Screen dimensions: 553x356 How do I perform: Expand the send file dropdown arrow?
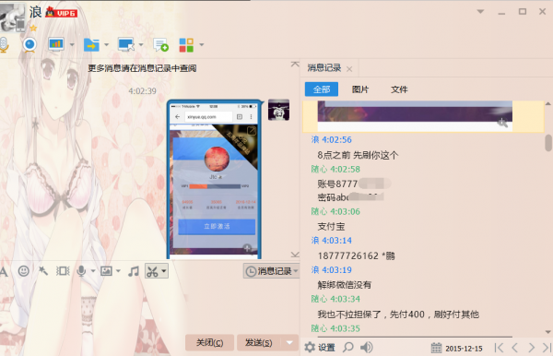click(106, 45)
